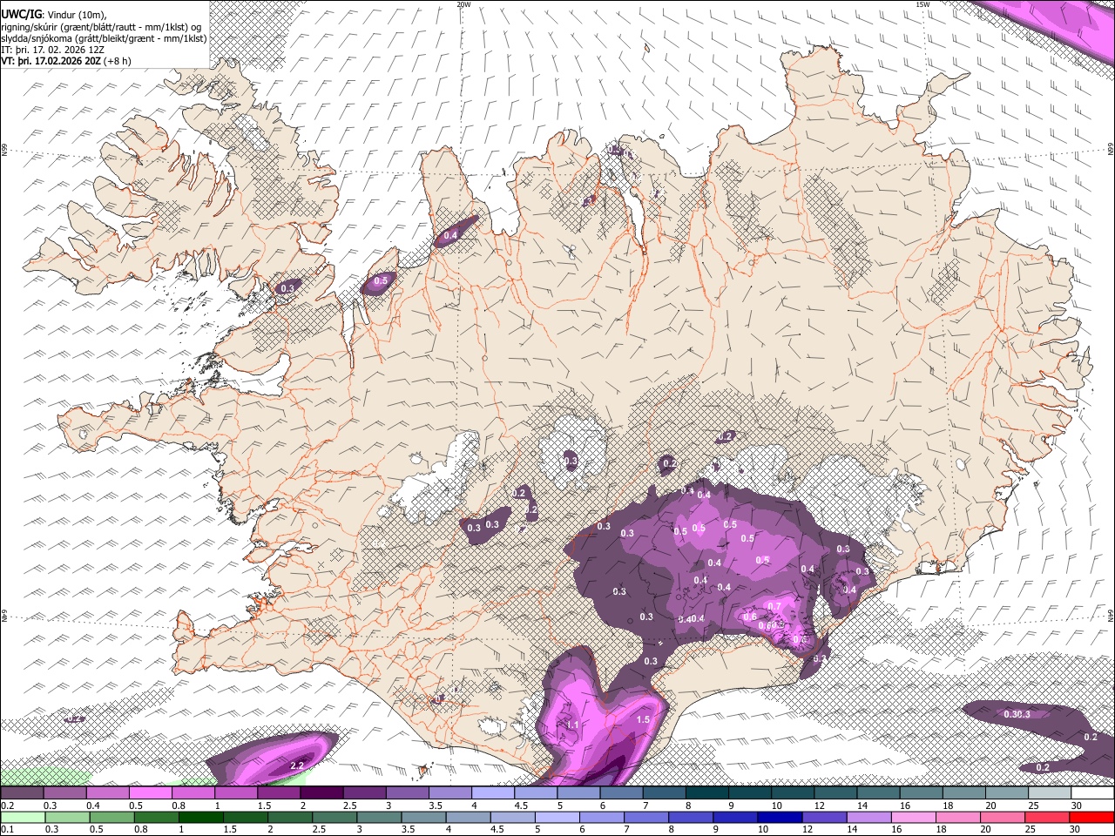Image resolution: width=1115 pixels, height=836 pixels.
Task: Pick the bottom-row swatch between 4 and 4.5
Action: point(469,818)
